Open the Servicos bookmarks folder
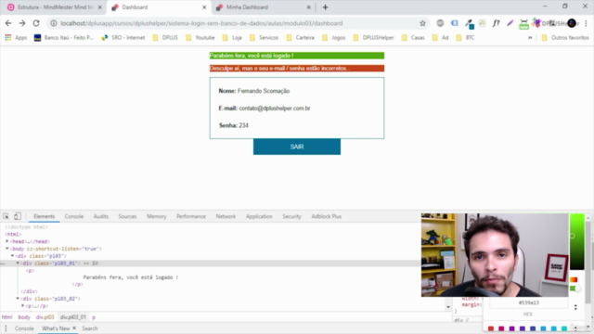This screenshot has height=334, width=594. (264, 37)
